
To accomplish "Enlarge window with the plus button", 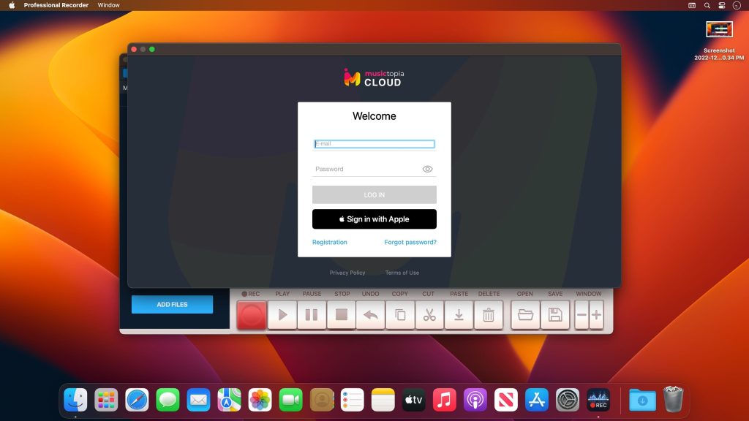I will coord(596,315).
